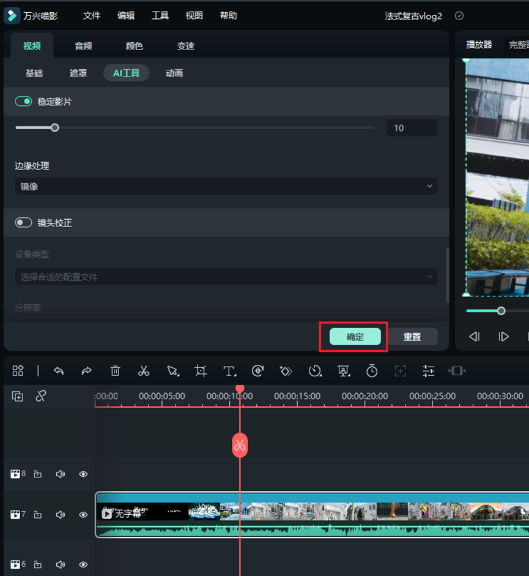Image resolution: width=529 pixels, height=576 pixels.
Task: Click the 确定 button
Action: (x=355, y=337)
